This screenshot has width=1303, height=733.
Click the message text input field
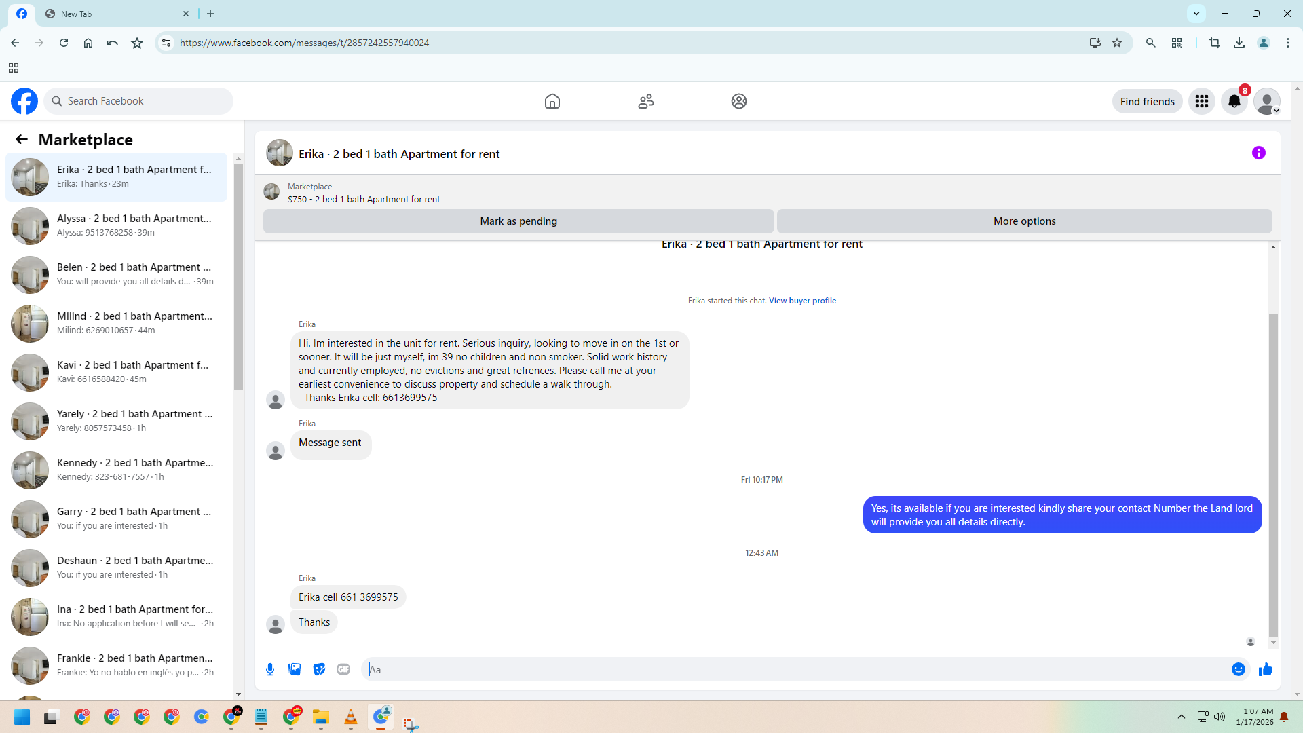click(x=794, y=669)
